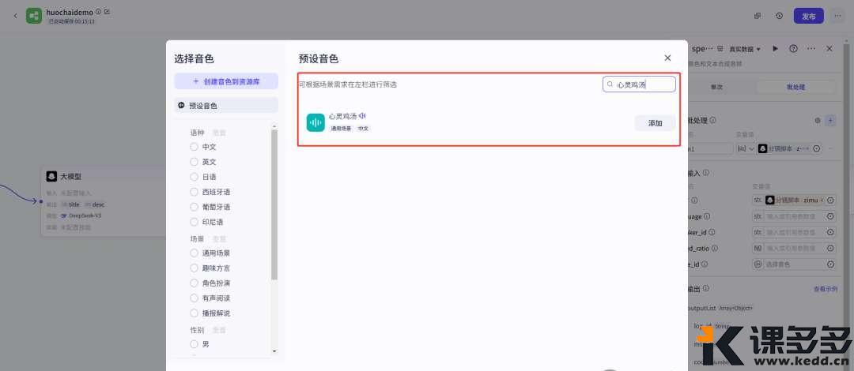The image size is (854, 371).
Task: Click the scrollbar down arrow in filter list
Action: [x=274, y=351]
